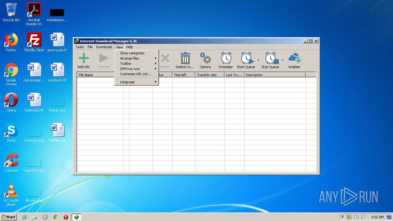The image size is (393, 221).
Task: Open the Tasks menu
Action: coord(80,47)
